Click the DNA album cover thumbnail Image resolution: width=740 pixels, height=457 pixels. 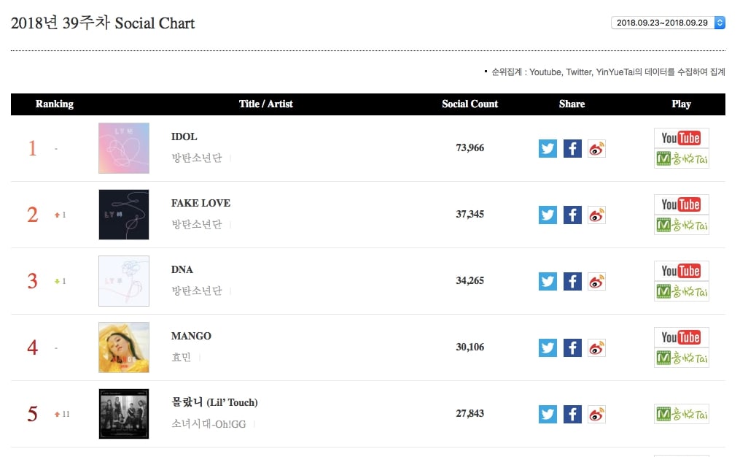[124, 281]
